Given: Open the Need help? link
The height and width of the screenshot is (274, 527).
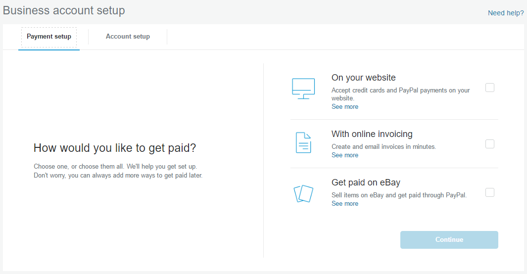Looking at the screenshot, I should coord(506,13).
